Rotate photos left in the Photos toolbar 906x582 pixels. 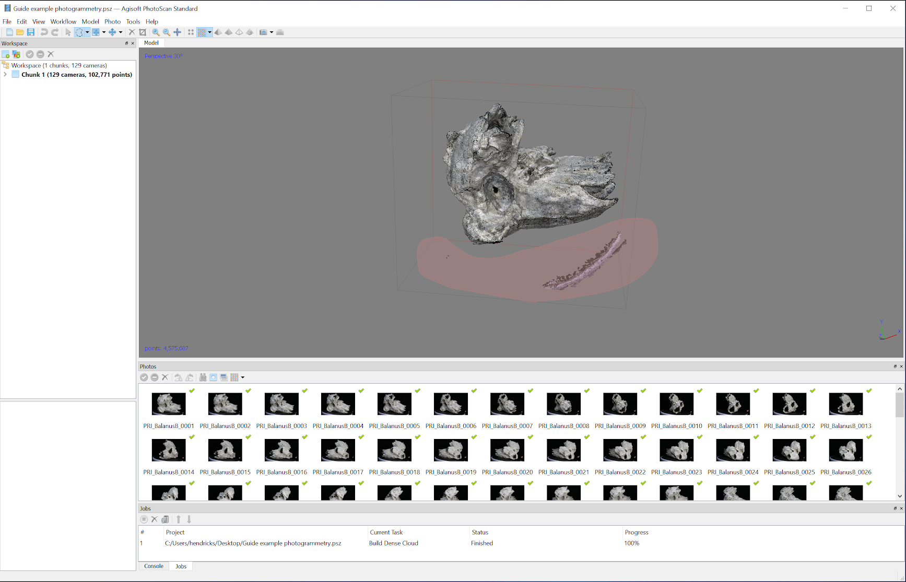pyautogui.click(x=179, y=377)
